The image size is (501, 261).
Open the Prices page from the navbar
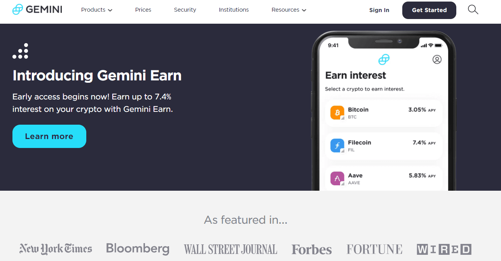(143, 10)
